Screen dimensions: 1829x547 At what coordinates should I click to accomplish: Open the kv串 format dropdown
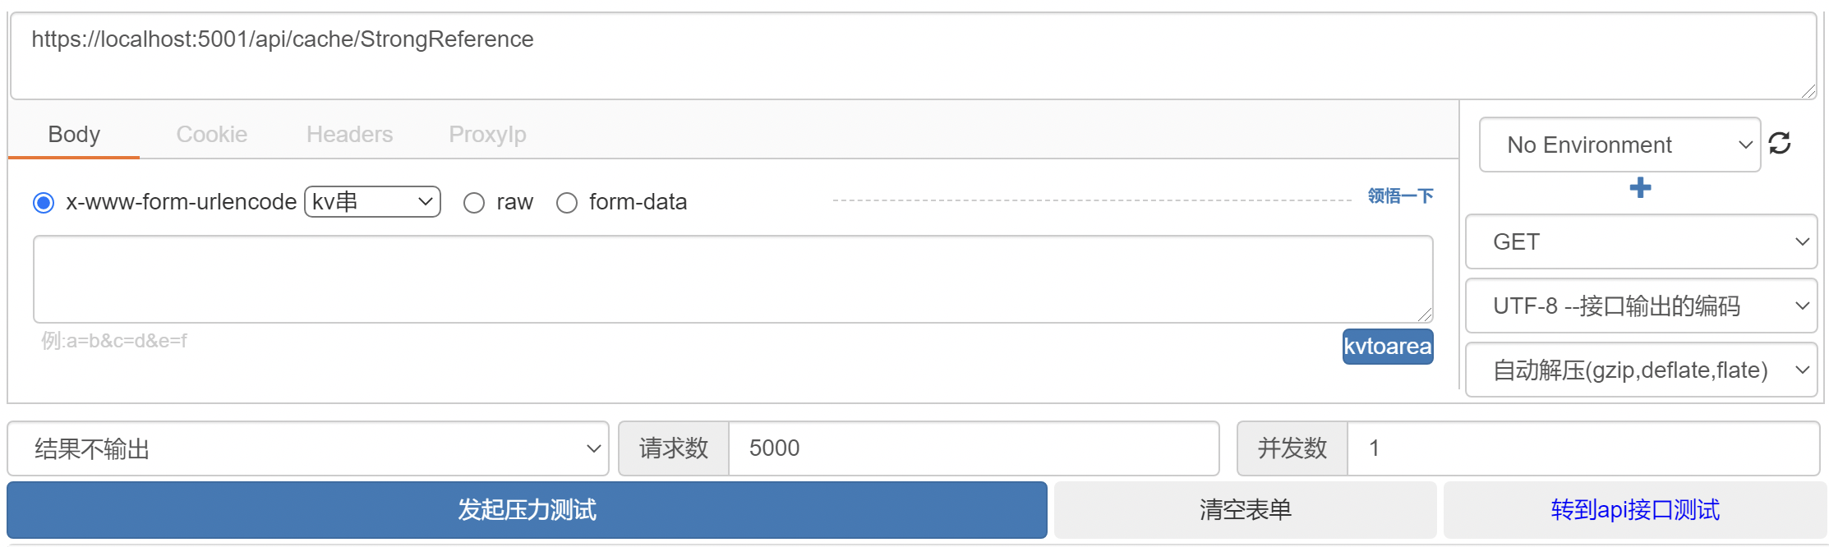coord(372,202)
